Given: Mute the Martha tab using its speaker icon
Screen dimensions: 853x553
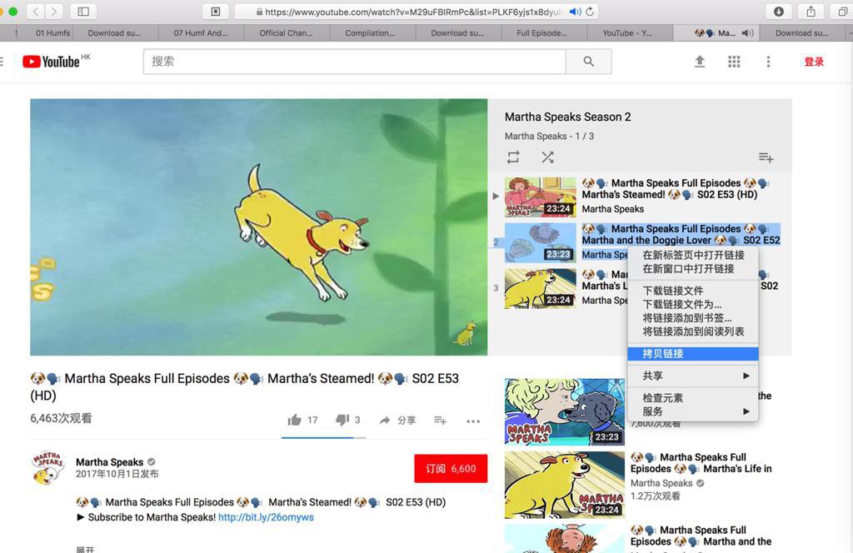Looking at the screenshot, I should pos(747,33).
